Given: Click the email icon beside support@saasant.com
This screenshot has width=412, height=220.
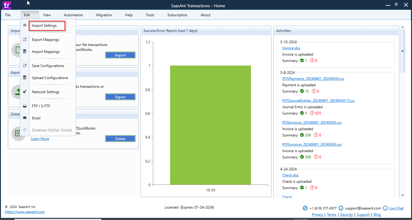Looking at the screenshot, I should pyautogui.click(x=341, y=208).
